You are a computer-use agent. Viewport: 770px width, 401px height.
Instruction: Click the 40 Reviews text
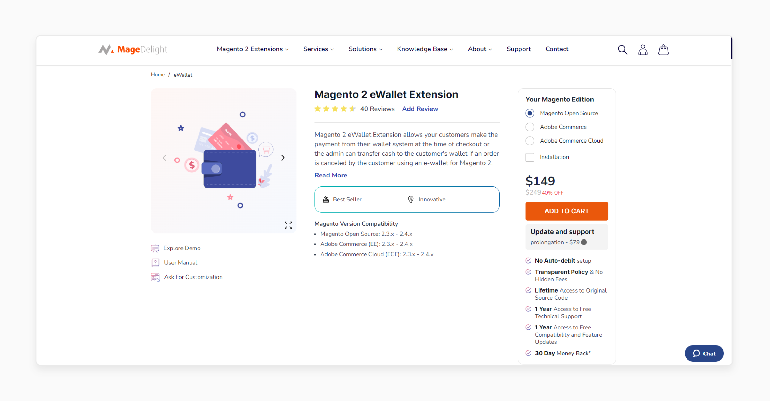click(377, 109)
